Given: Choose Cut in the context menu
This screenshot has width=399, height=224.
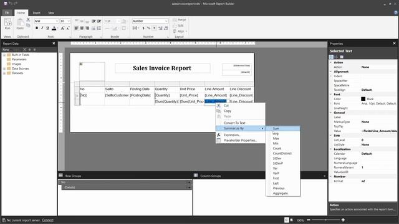Looking at the screenshot, I should 241,105.
